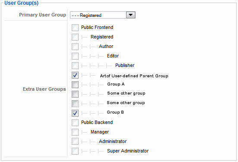Uncheck the Group B checkbox
The height and width of the screenshot is (162, 238).
(x=75, y=113)
